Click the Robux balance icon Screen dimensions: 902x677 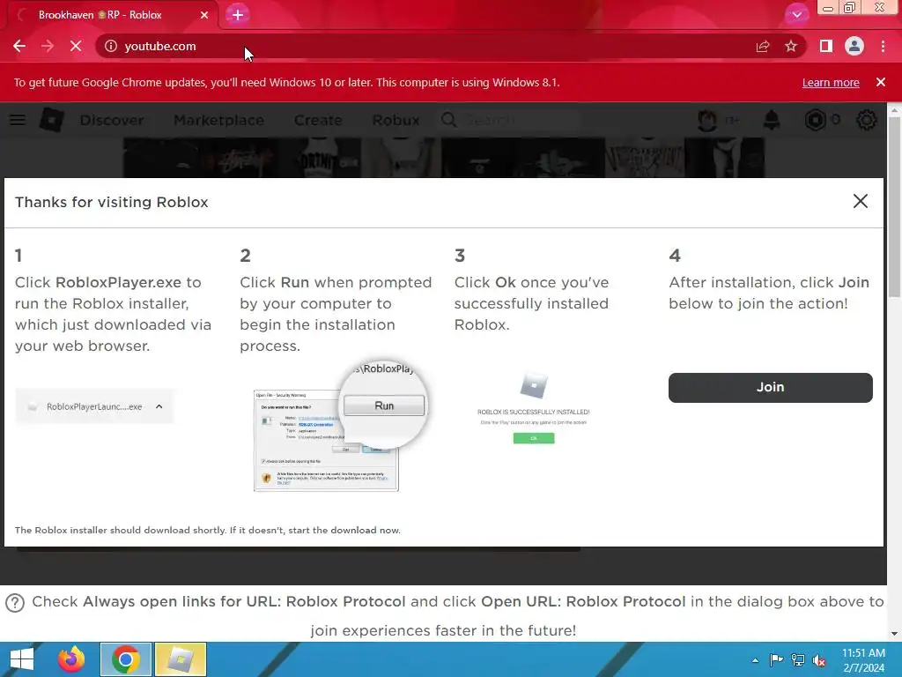(x=815, y=120)
